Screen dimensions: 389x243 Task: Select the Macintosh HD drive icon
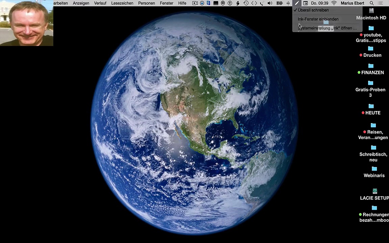[x=371, y=14]
